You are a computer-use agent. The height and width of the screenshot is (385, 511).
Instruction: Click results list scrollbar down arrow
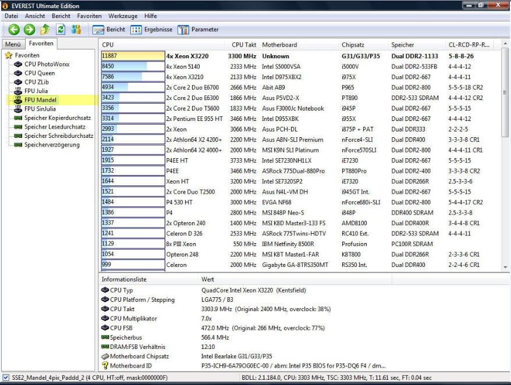click(x=505, y=268)
